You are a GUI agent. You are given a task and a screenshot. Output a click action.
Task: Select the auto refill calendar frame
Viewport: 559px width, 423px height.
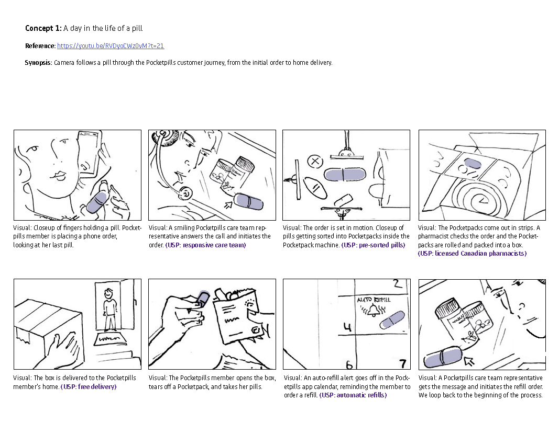pos(346,324)
